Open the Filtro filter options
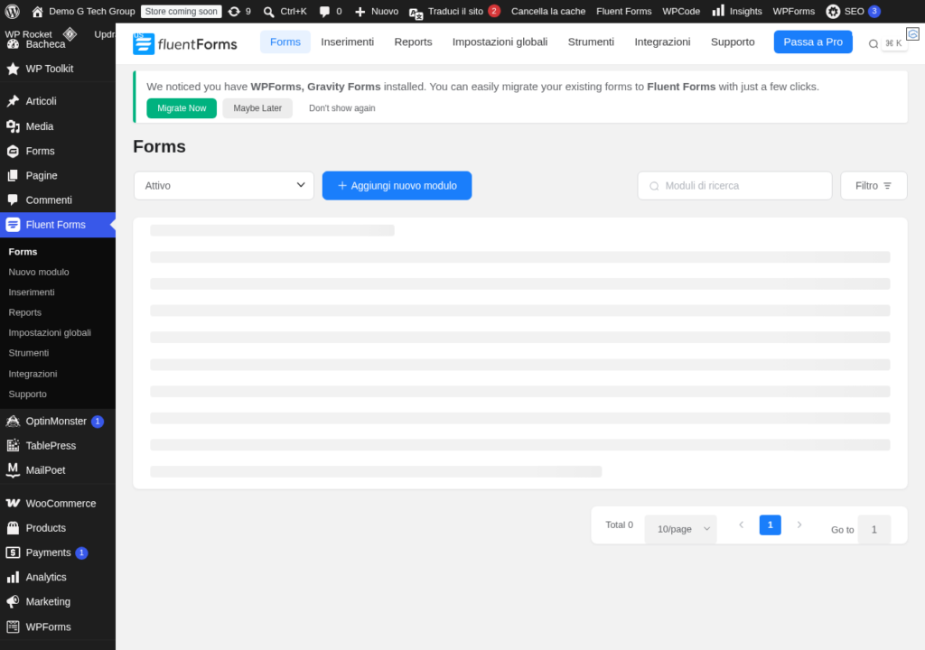 [874, 185]
